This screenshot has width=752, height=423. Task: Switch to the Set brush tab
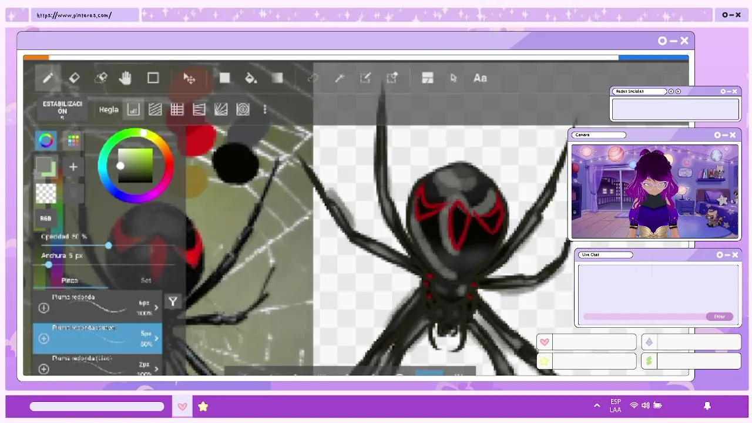pos(146,281)
